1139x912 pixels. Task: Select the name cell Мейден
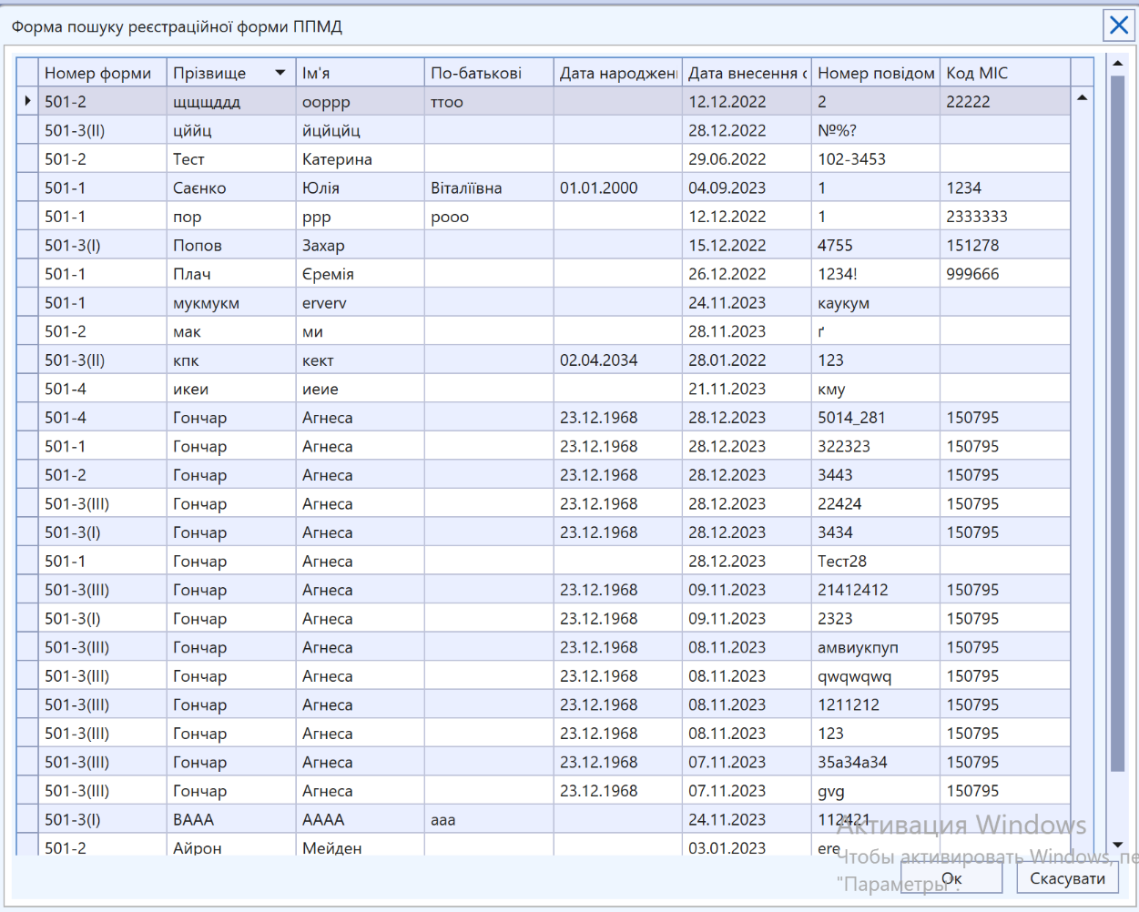pyautogui.click(x=361, y=846)
